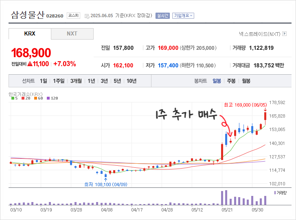The image size is (296, 220).
Task: Select the 5년 line chart period
Action: pos(117,81)
